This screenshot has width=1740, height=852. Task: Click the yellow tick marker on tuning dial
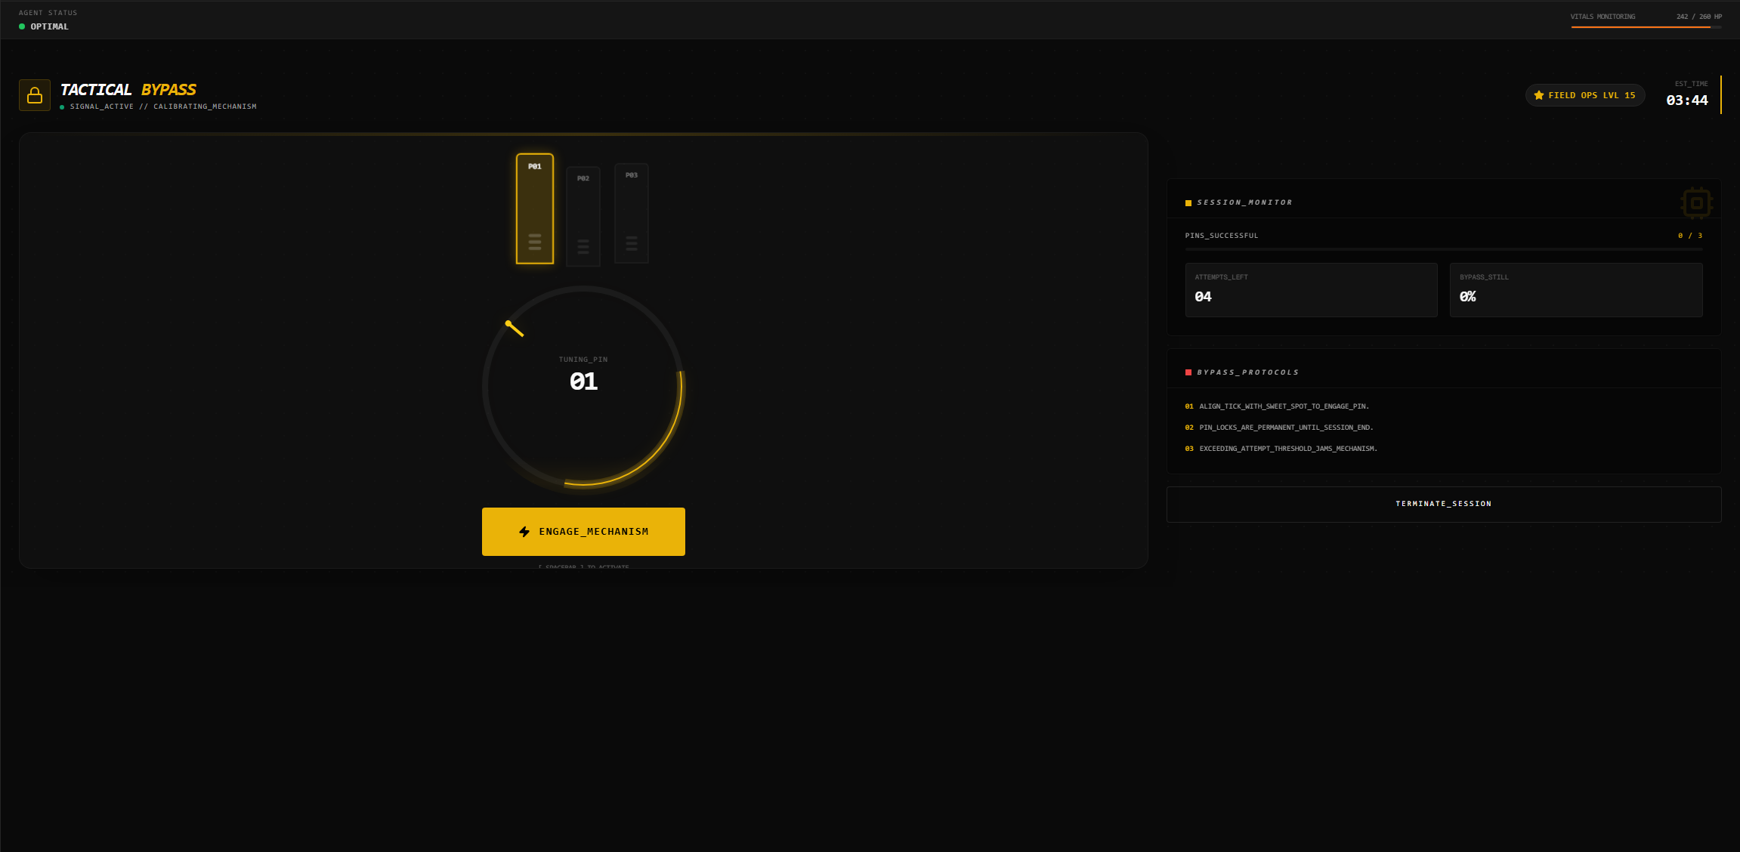pyautogui.click(x=515, y=329)
